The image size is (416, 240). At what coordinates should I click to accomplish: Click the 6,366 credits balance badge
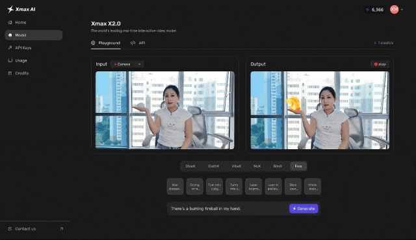374,10
